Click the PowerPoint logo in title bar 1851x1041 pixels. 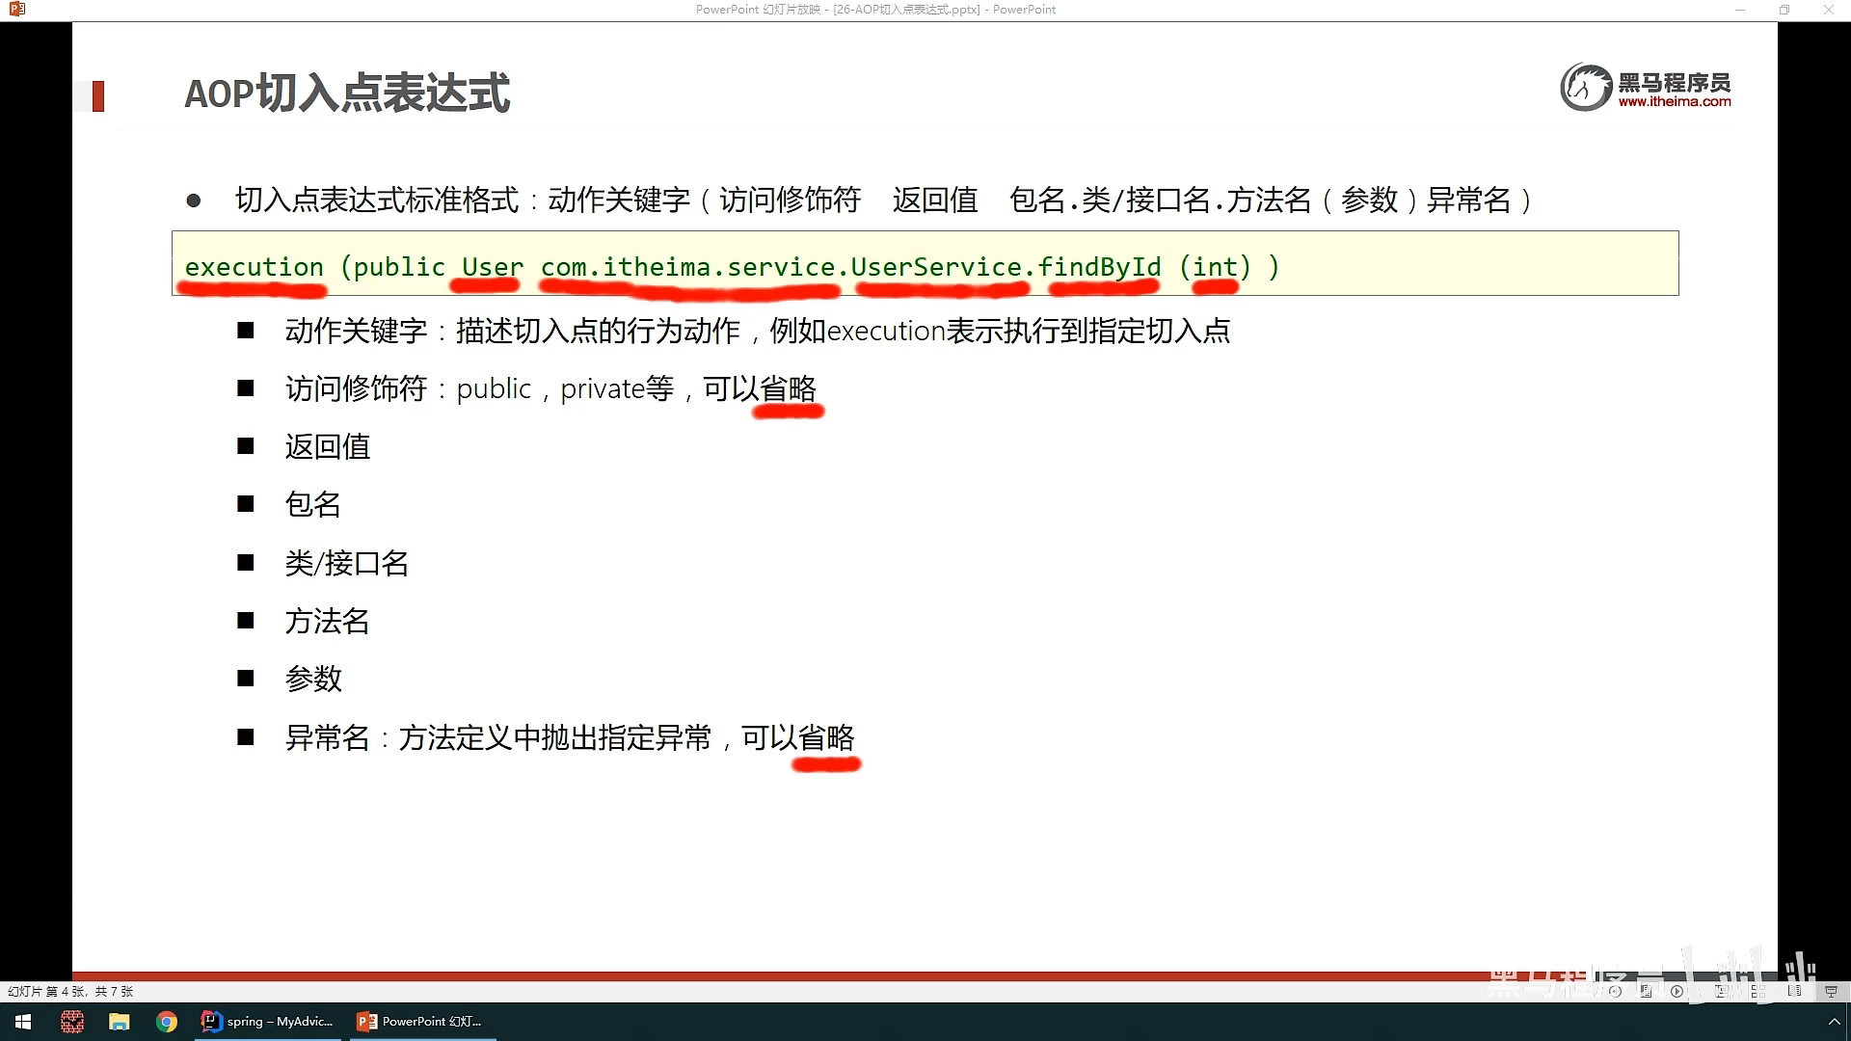point(16,10)
